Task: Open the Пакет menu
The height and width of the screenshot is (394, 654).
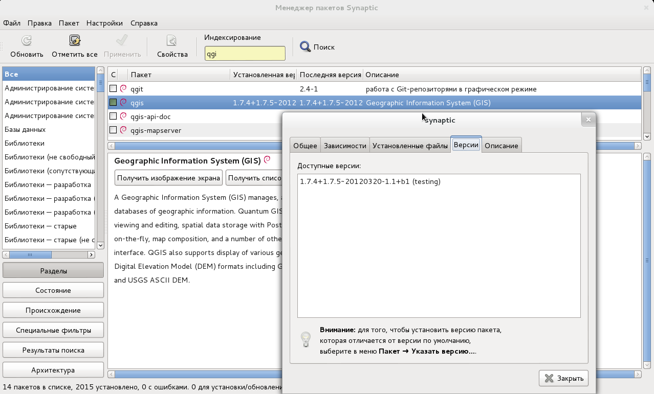Action: pos(69,23)
